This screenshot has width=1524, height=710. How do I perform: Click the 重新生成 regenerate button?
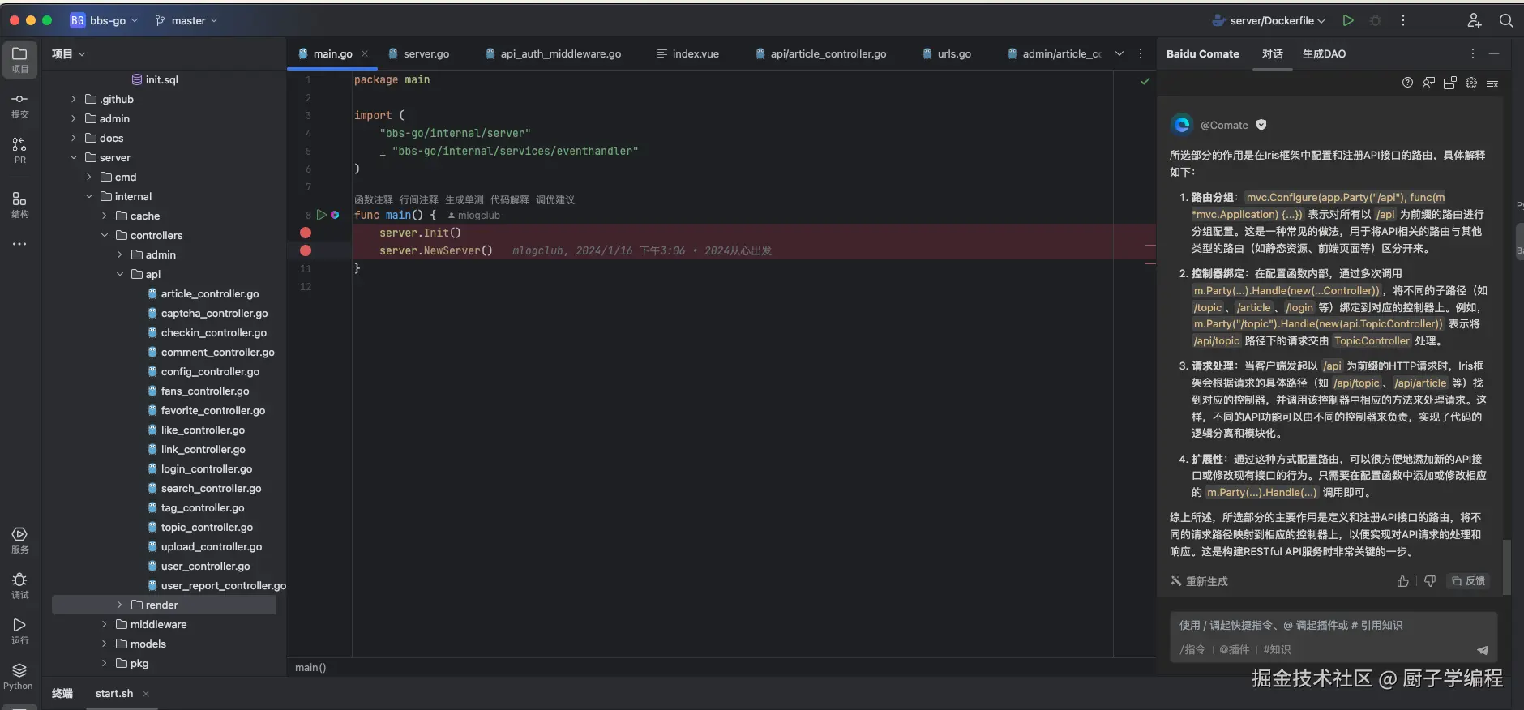pos(1199,581)
